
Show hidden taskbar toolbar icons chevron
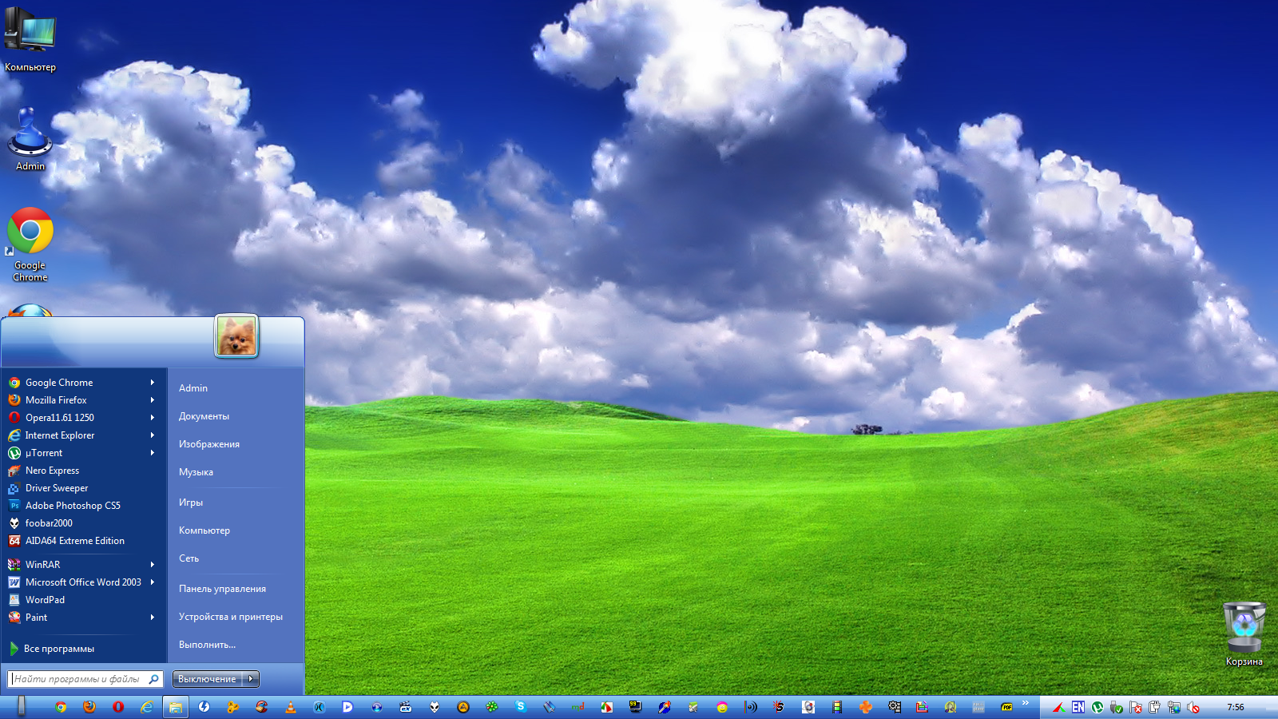[x=1026, y=703]
